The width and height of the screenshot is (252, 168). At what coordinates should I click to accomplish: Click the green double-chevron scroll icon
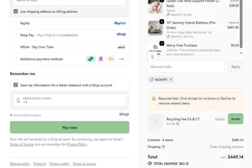[152, 57]
